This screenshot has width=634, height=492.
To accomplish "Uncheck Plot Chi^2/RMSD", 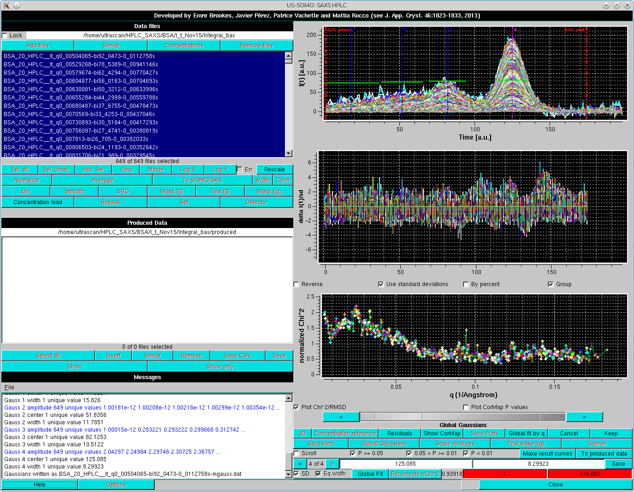I will click(296, 407).
